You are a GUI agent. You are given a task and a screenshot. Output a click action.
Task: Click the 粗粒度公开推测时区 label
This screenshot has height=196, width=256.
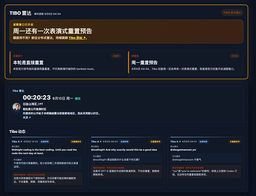point(35,109)
